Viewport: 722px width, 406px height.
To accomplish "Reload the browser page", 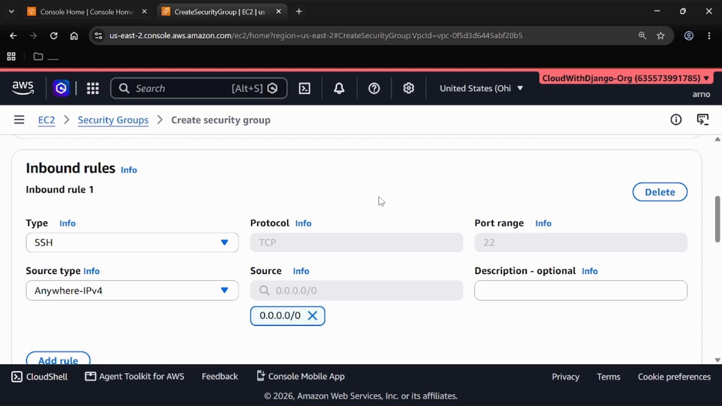I will [54, 36].
